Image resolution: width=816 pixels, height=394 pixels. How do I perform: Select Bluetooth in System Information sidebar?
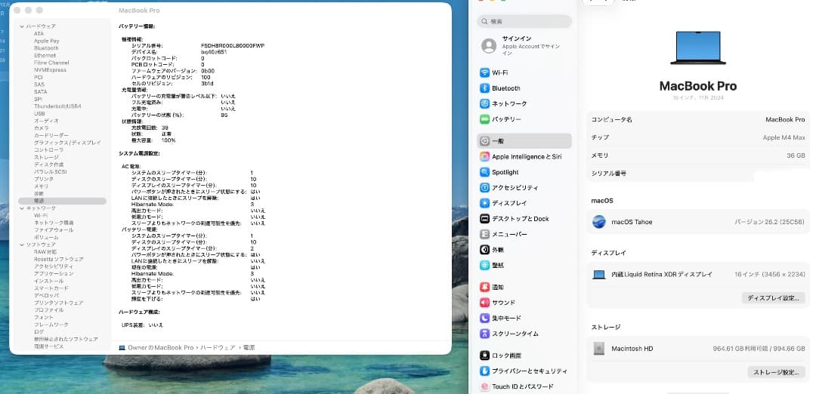[x=46, y=48]
